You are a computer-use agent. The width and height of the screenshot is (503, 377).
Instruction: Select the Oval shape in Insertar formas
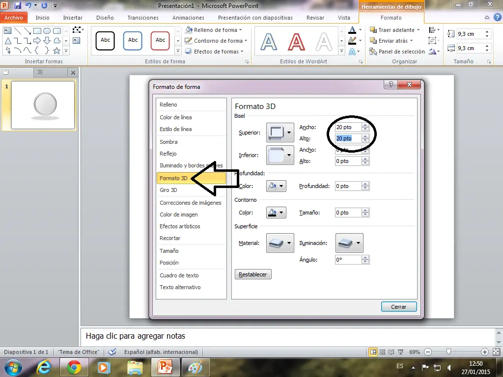click(47, 31)
